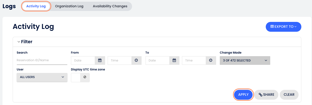Select the Activity Log tab

pyautogui.click(x=36, y=6)
